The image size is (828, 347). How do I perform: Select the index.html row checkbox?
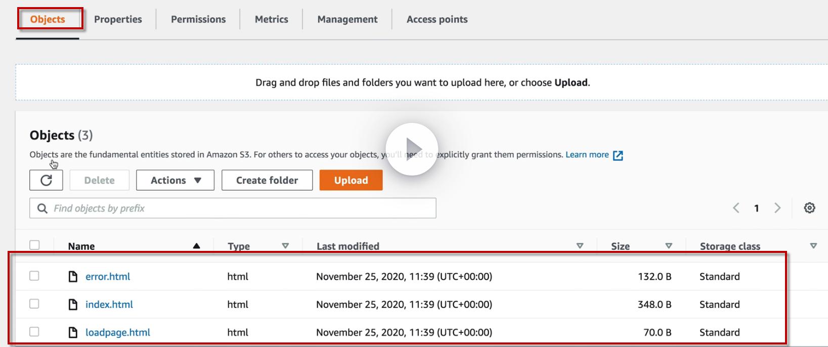(34, 303)
